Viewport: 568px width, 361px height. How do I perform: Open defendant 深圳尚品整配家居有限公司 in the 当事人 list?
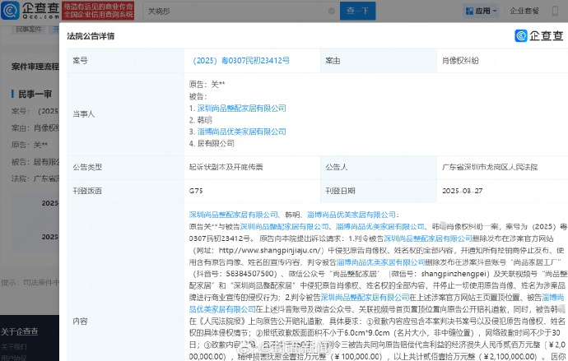[x=242, y=109]
